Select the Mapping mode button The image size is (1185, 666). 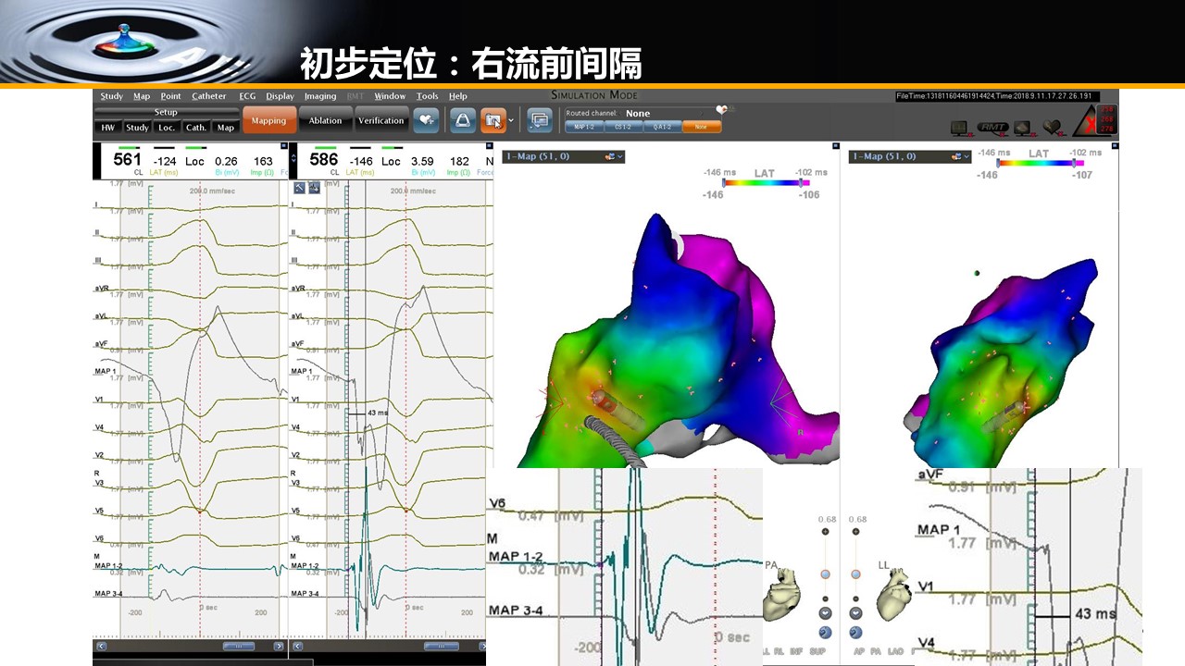pos(269,120)
